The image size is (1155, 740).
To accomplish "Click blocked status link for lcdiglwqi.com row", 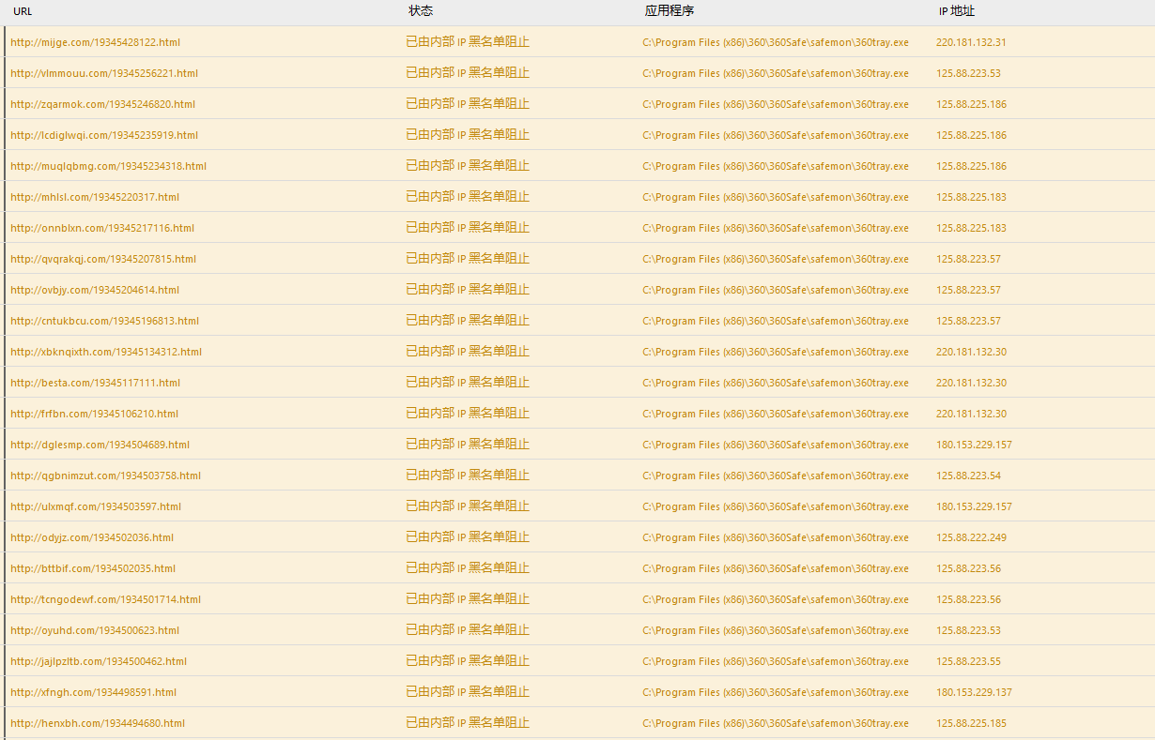I will point(467,135).
